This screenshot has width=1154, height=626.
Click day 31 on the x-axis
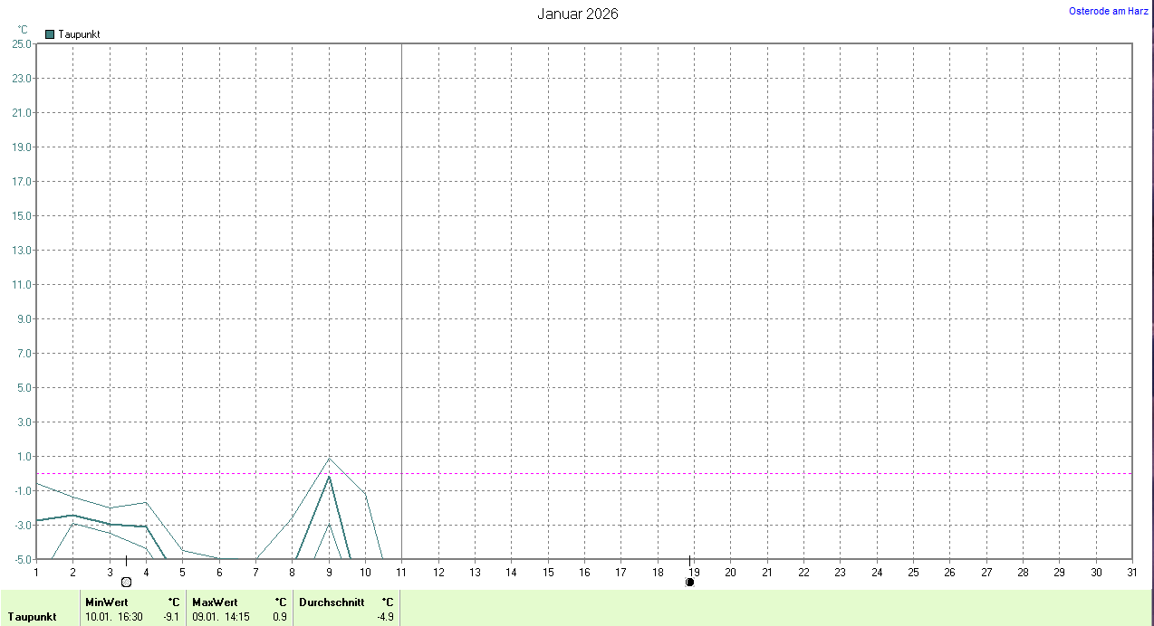1132,572
